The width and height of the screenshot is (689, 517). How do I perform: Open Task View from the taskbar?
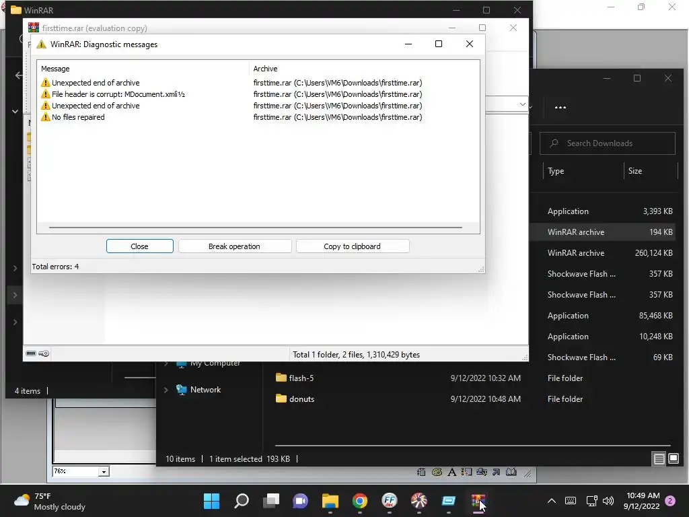(271, 501)
